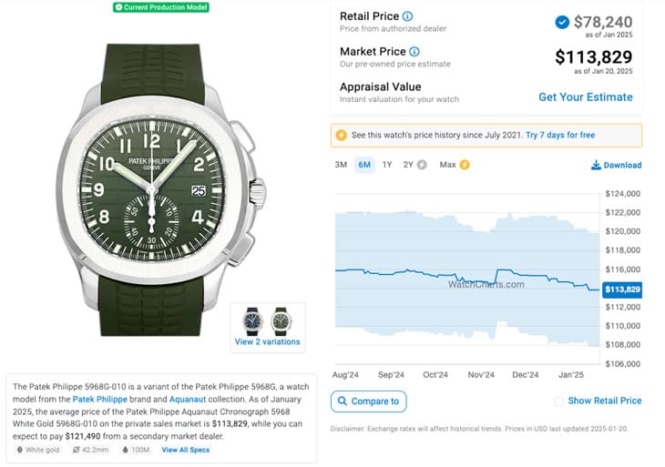Screen dimensions: 665x467
Task: Open the View 2 variations thumbnail
Action: point(267,328)
